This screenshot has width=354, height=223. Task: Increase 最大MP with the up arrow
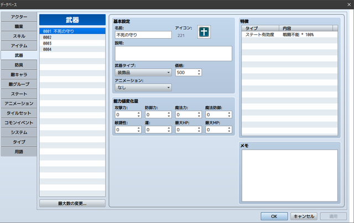point(229,128)
